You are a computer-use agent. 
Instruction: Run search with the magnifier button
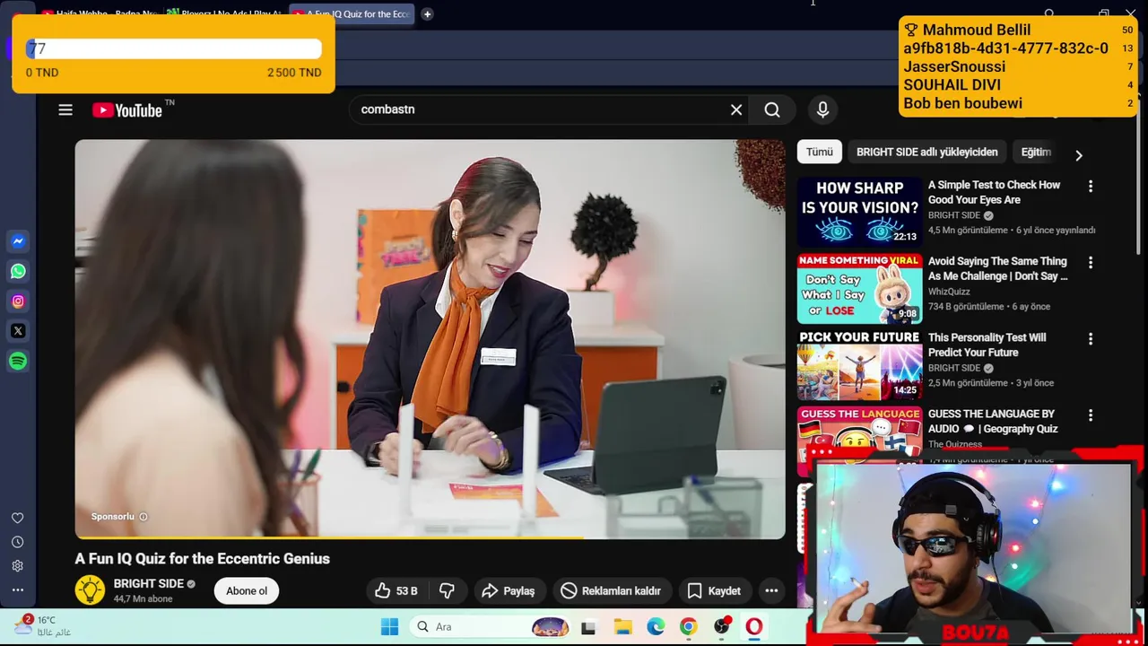[x=772, y=109]
